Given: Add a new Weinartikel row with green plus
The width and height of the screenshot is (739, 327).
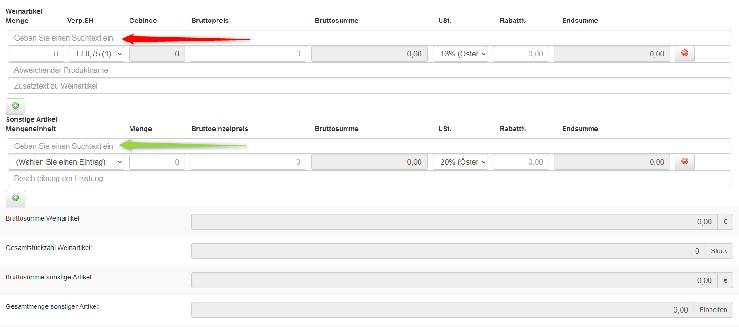Looking at the screenshot, I should point(15,106).
